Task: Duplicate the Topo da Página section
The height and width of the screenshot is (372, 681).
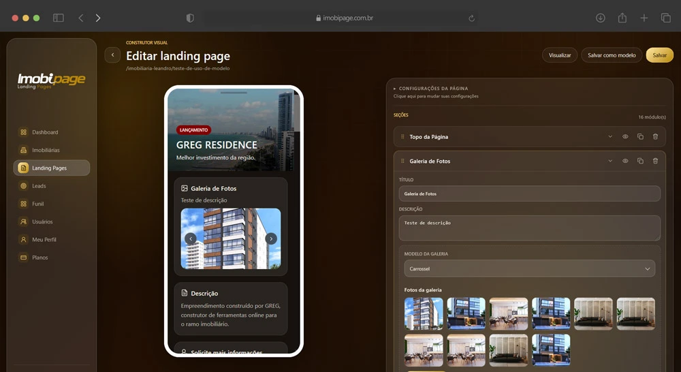Action: click(640, 136)
